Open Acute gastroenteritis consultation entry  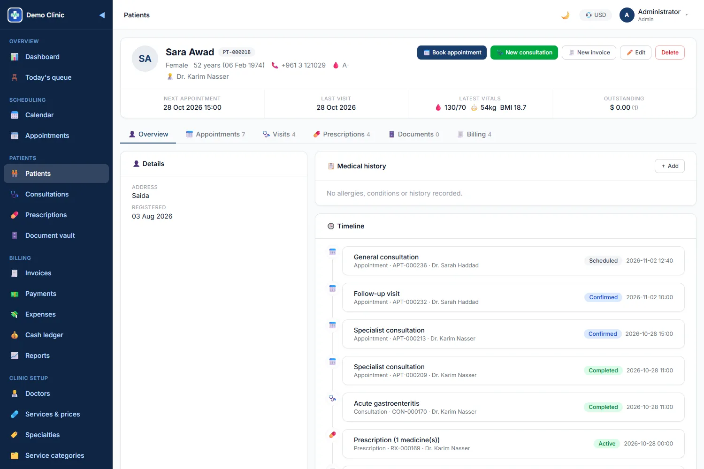coord(513,407)
